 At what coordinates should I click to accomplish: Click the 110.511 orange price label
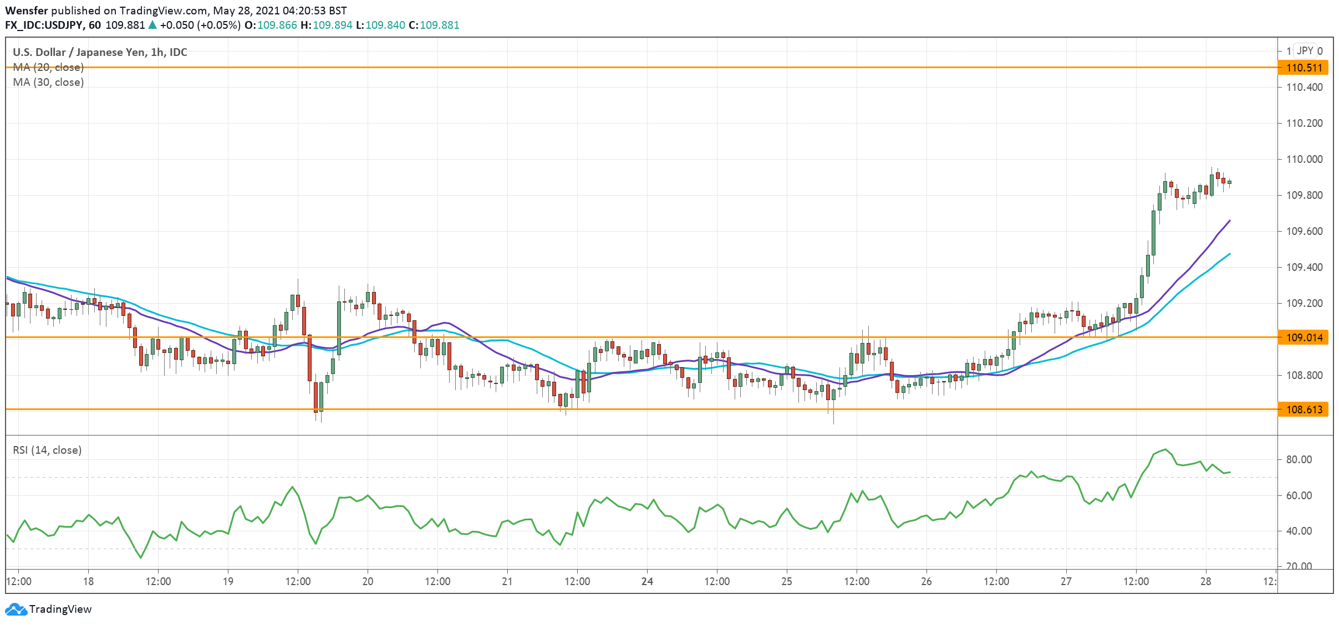pyautogui.click(x=1304, y=68)
